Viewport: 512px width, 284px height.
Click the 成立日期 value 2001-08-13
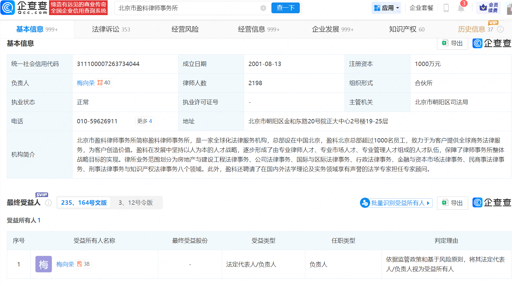[x=265, y=64]
